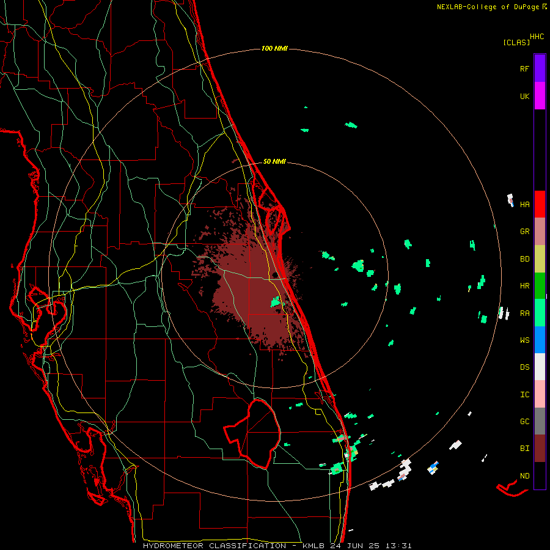
Task: Click the Lake Okeechobee red outline
Action: click(252, 434)
